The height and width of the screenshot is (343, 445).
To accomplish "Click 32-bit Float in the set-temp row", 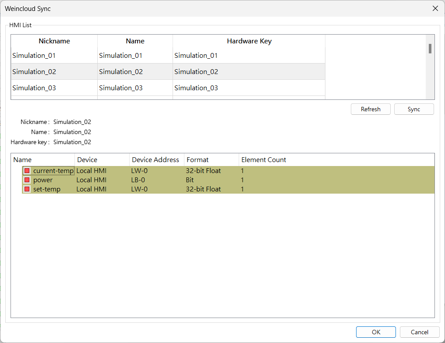I will (x=203, y=189).
